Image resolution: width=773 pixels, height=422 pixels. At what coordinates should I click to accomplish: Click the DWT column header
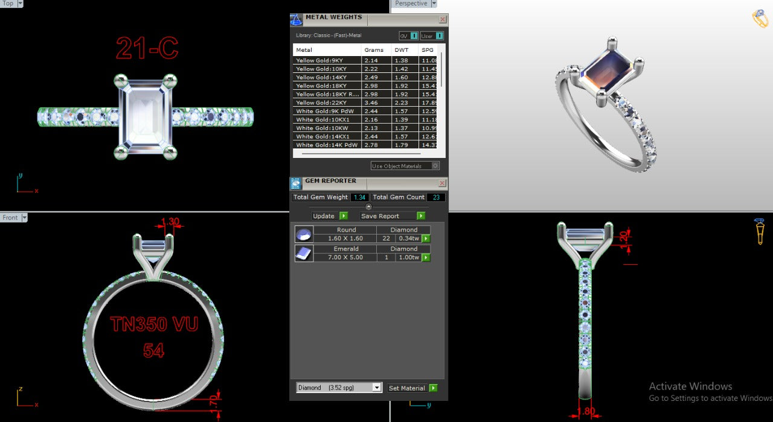coord(405,49)
